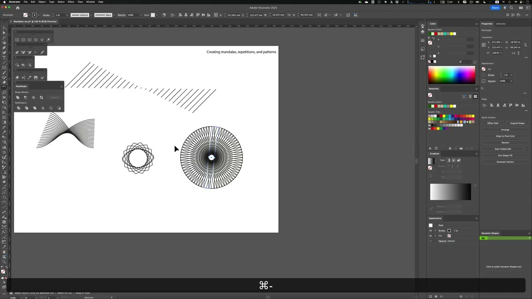
Task: Click swap fill and stroke arrow in Color panel
Action: pos(433,39)
